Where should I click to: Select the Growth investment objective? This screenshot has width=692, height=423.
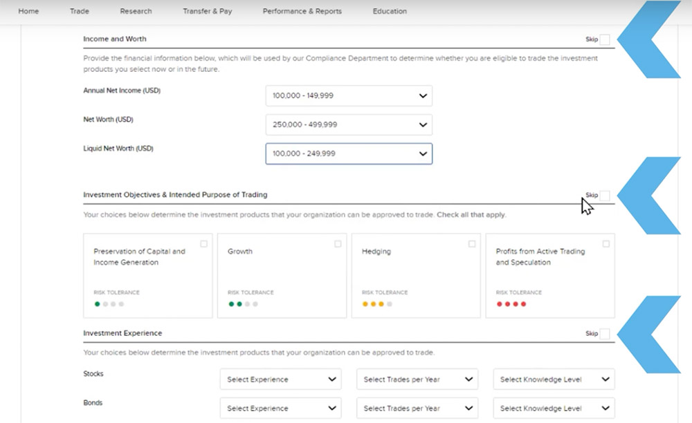click(x=337, y=243)
